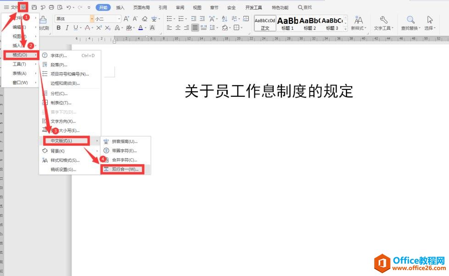Expand the font color dropdown arrow

147,28
